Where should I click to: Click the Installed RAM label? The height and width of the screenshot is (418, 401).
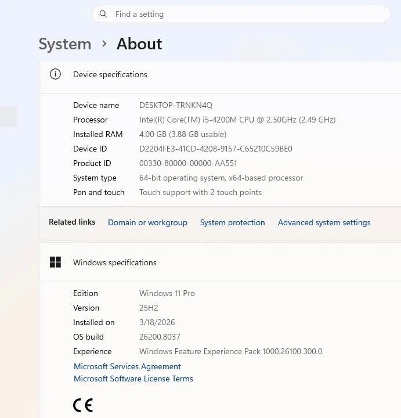(98, 134)
